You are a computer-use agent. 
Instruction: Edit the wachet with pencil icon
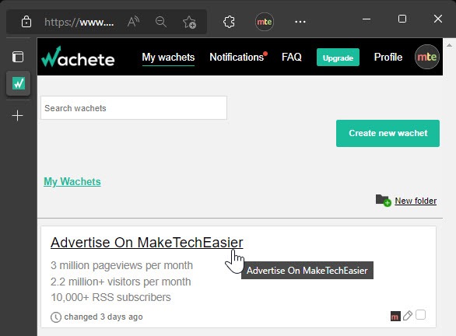408,315
